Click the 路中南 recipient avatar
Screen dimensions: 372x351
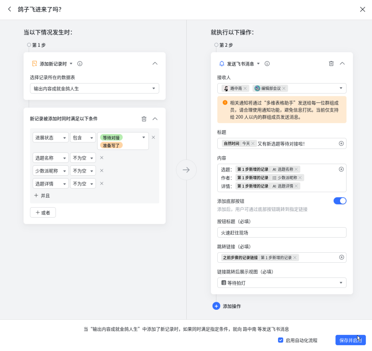[226, 88]
